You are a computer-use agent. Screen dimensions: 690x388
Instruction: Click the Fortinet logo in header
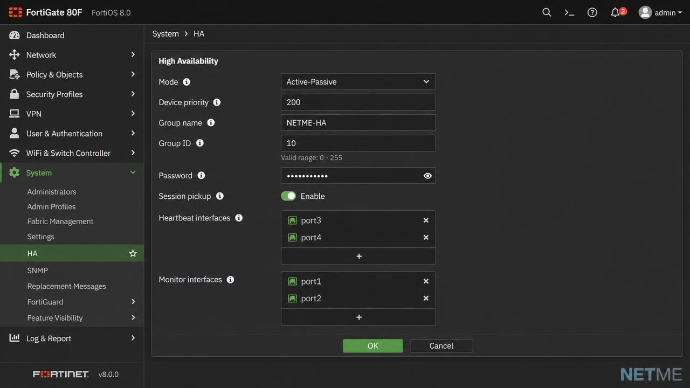pos(15,12)
